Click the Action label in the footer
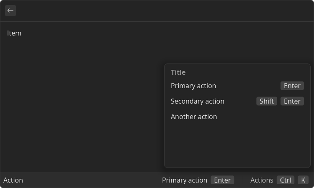This screenshot has height=188, width=314. (x=13, y=180)
